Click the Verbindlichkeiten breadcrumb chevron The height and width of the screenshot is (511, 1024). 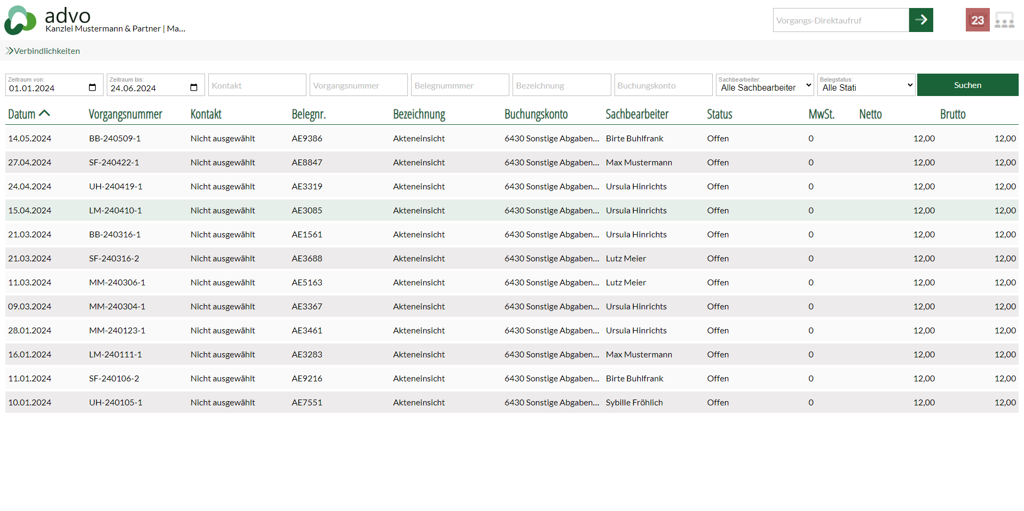tap(10, 51)
